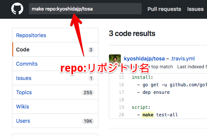Click line number 15 in the snippet
The image size is (207, 137).
click(121, 77)
